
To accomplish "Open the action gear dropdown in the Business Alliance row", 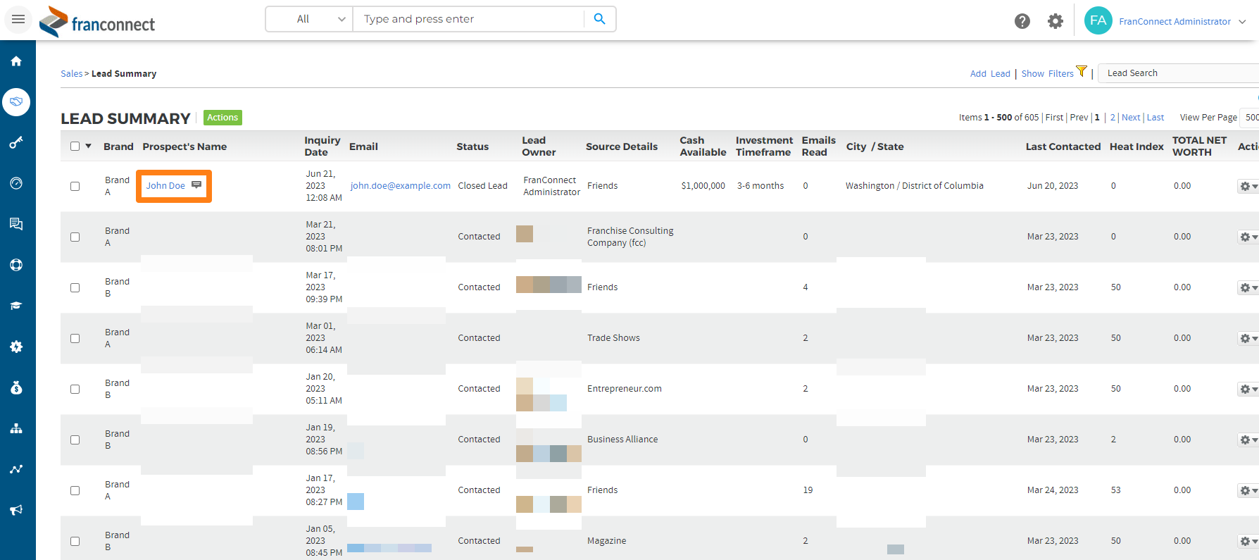I will point(1248,440).
